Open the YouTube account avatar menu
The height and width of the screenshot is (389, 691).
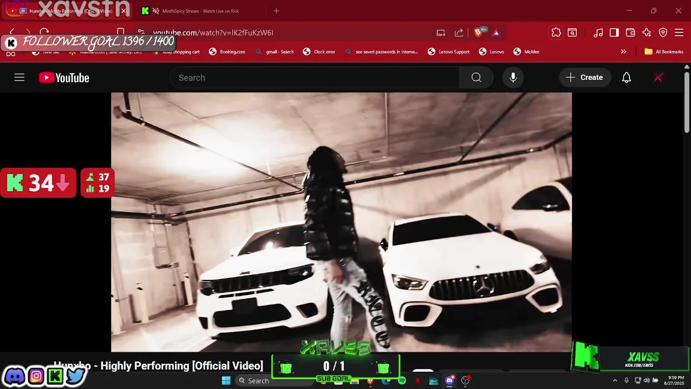(658, 78)
